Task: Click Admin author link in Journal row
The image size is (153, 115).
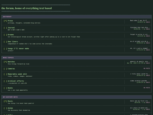Action: pos(148,29)
